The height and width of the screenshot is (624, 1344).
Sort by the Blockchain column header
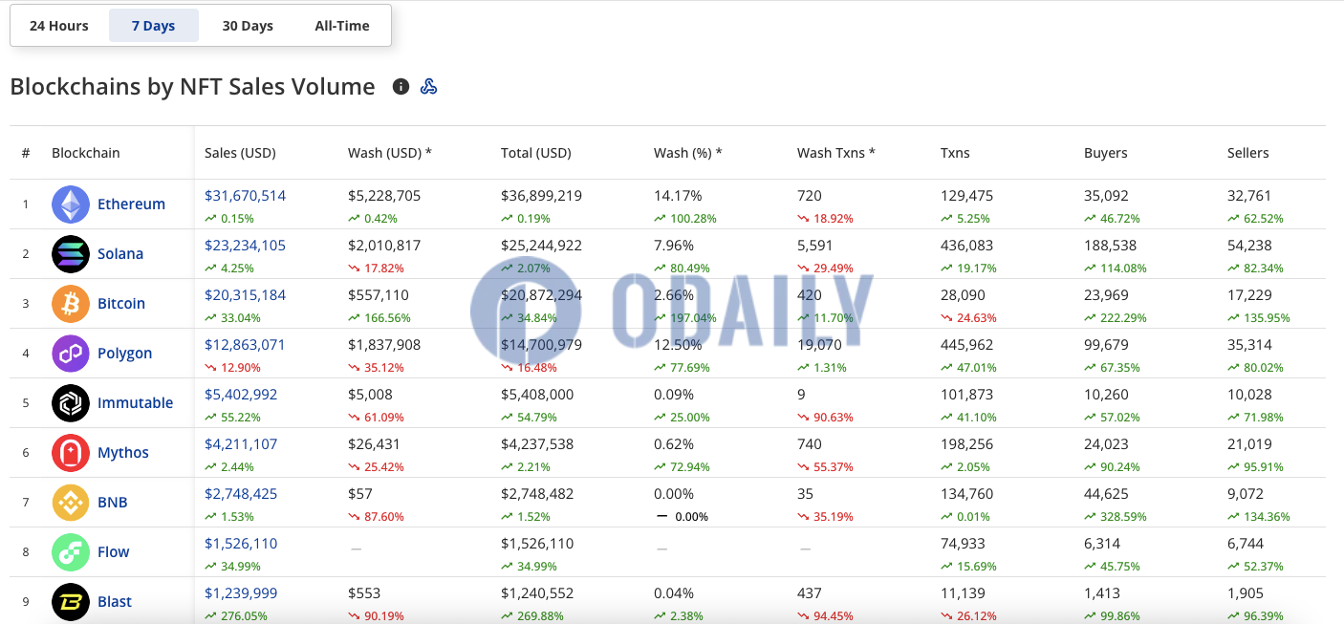pos(86,153)
